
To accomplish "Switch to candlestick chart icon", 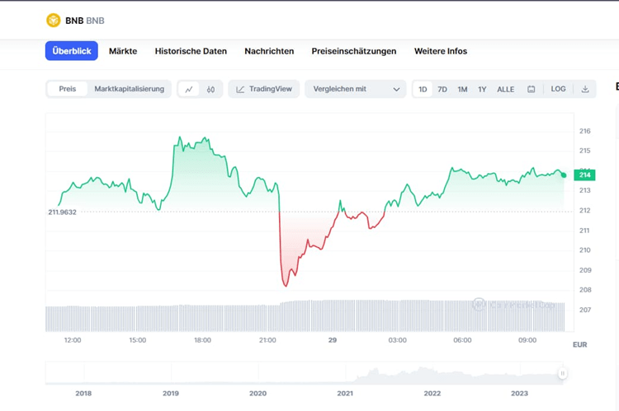I will click(210, 89).
